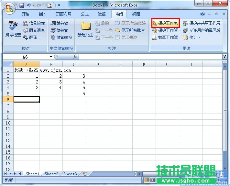The height and width of the screenshot is (186, 230).
Task: Click 共享工作簿 share workbook
Action: [165, 38]
